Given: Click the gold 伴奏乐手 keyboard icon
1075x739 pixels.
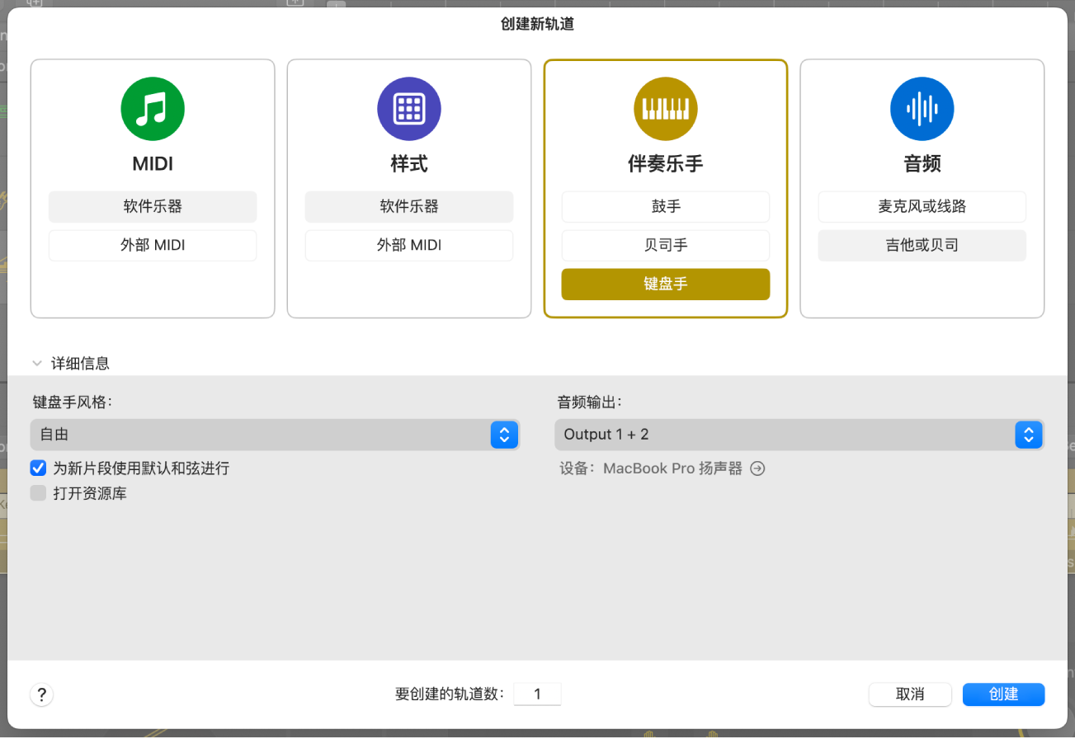Looking at the screenshot, I should click(665, 108).
